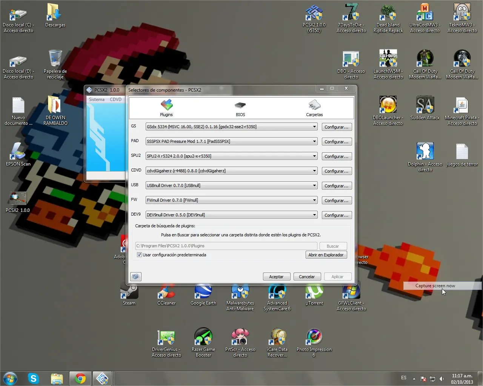Viewport: 483px width, 386px height.
Task: Select EPSON Scan desktop icon
Action: (18, 155)
